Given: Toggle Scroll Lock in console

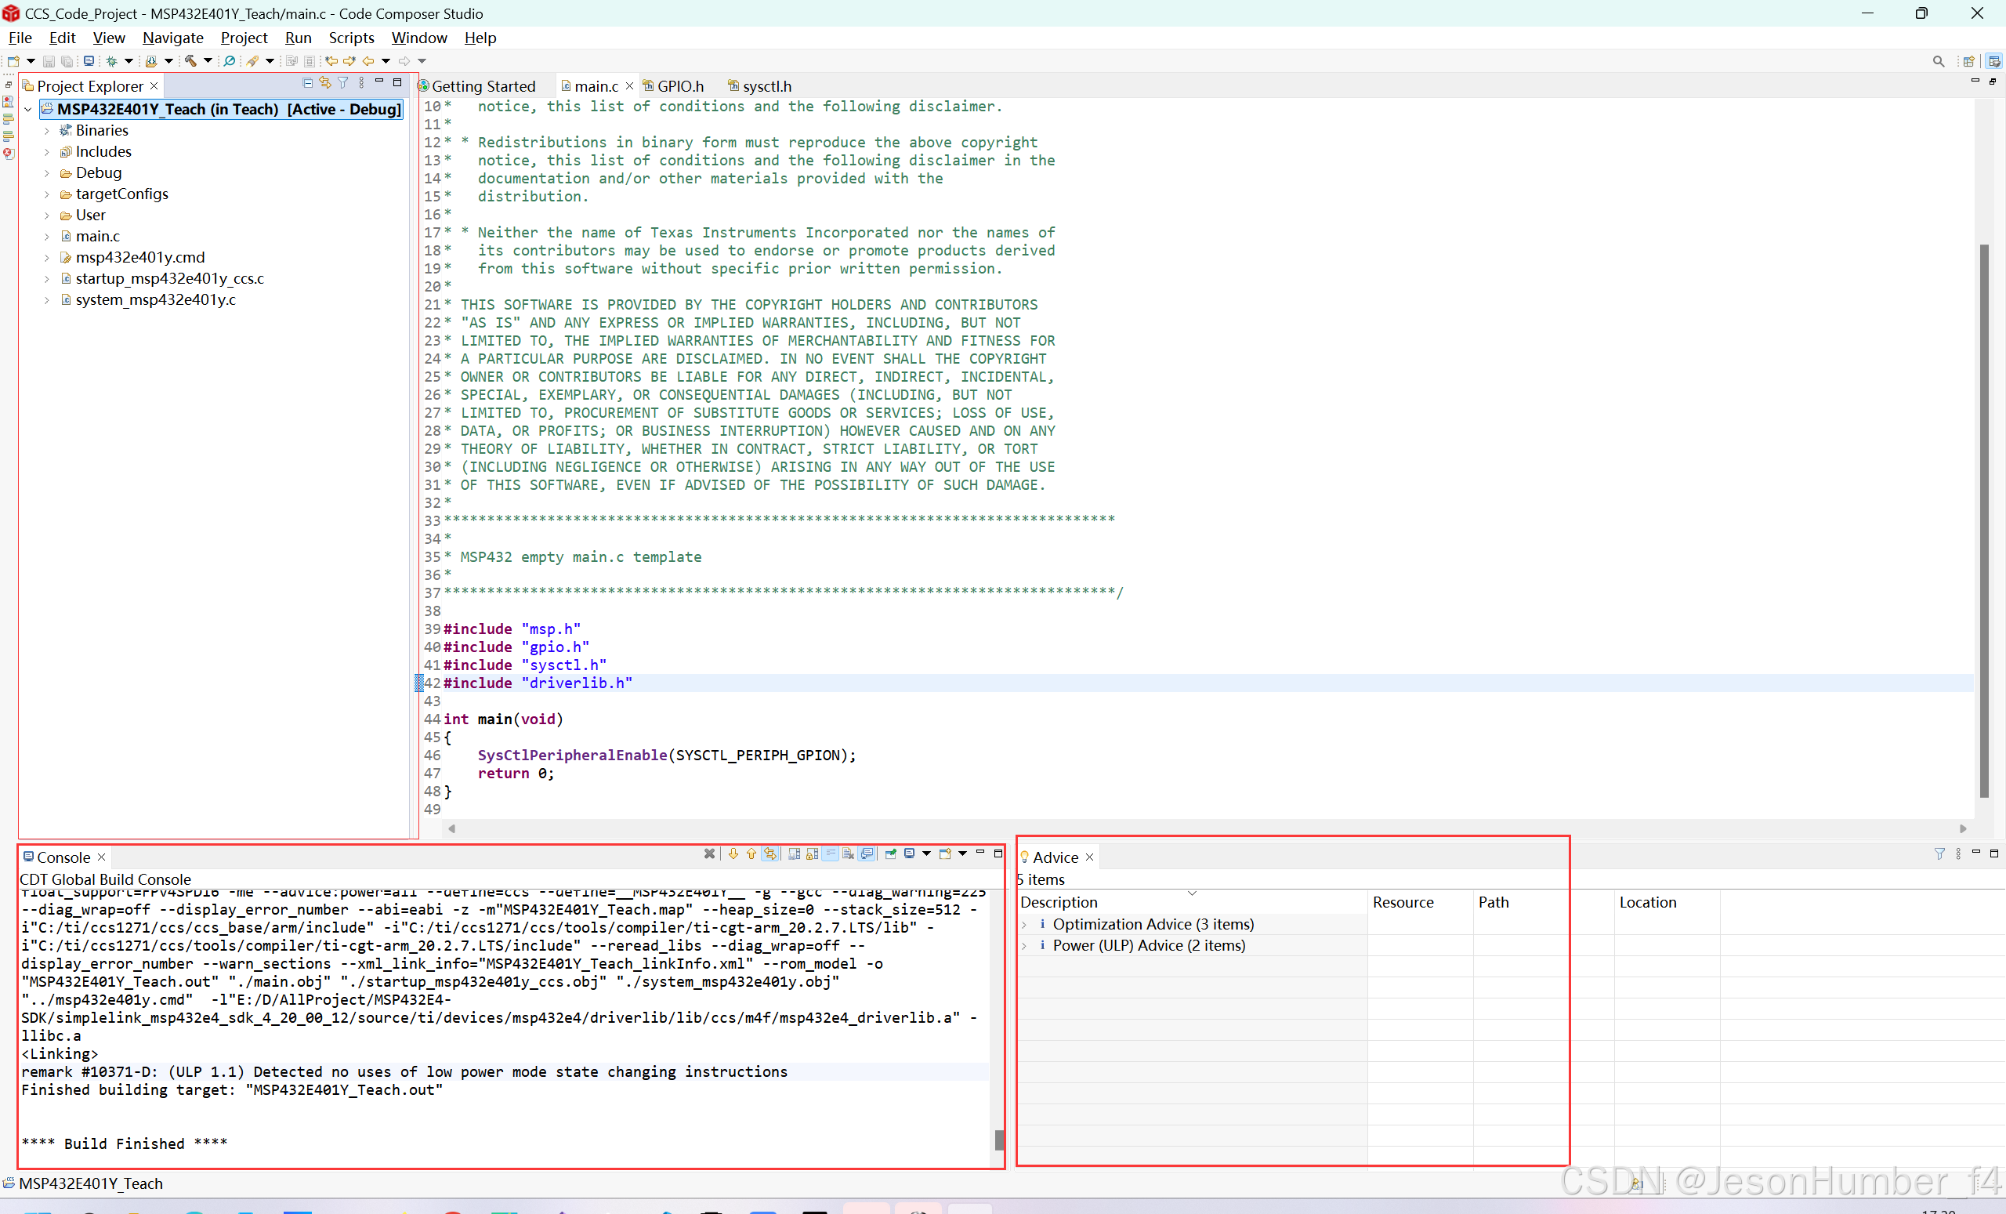Looking at the screenshot, I should pos(812,853).
